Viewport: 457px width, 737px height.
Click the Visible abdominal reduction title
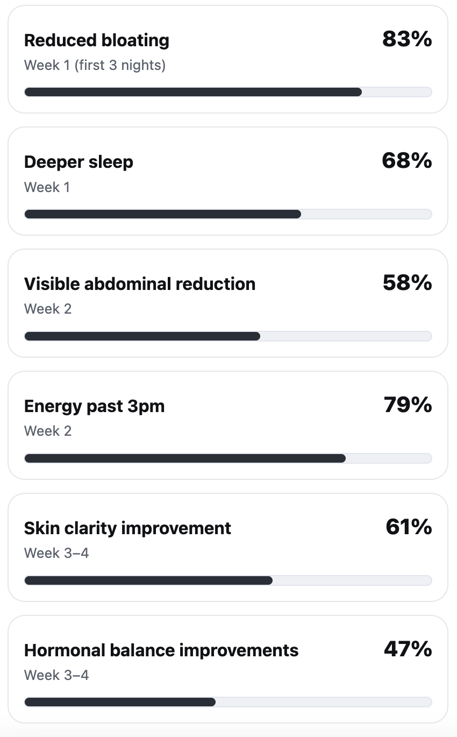pos(140,284)
